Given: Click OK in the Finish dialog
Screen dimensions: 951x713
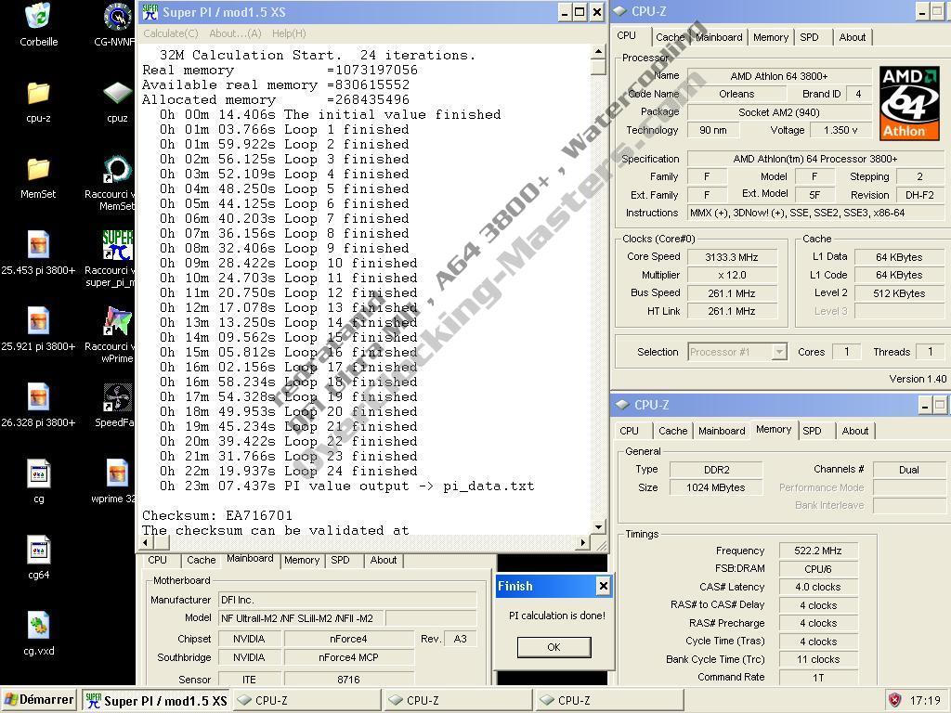Looking at the screenshot, I should tap(554, 647).
